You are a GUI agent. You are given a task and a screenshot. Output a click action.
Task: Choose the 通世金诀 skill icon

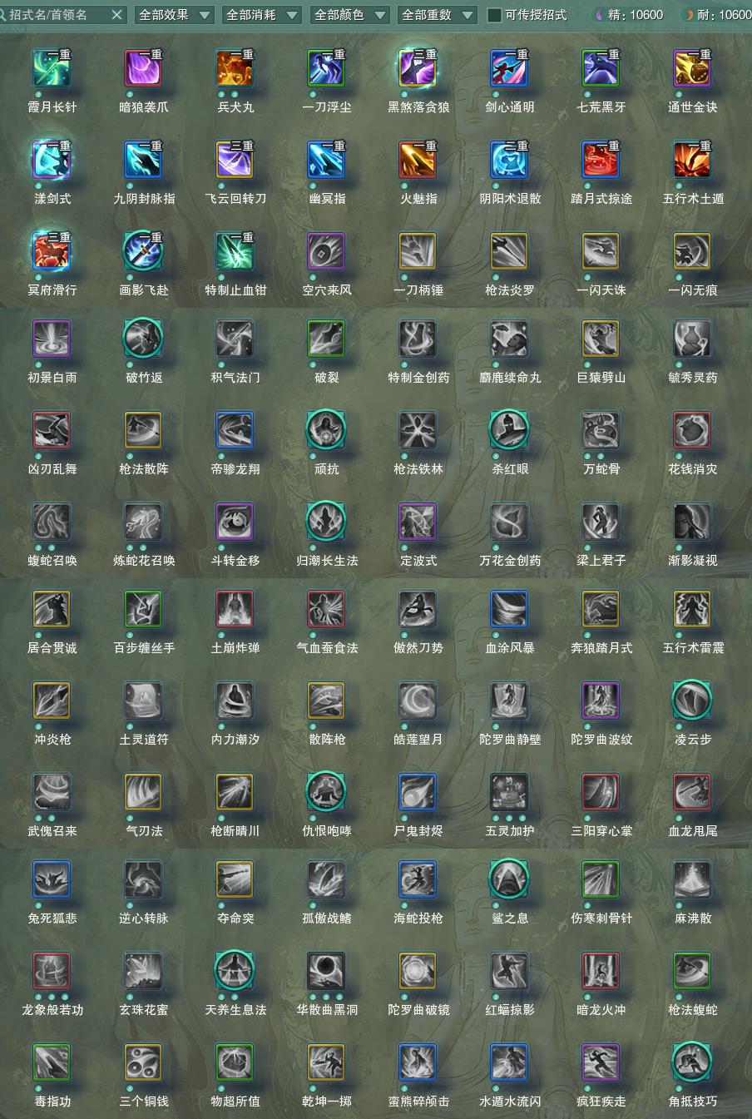(x=692, y=68)
